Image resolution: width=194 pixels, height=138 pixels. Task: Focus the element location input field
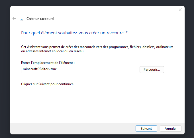(85, 69)
